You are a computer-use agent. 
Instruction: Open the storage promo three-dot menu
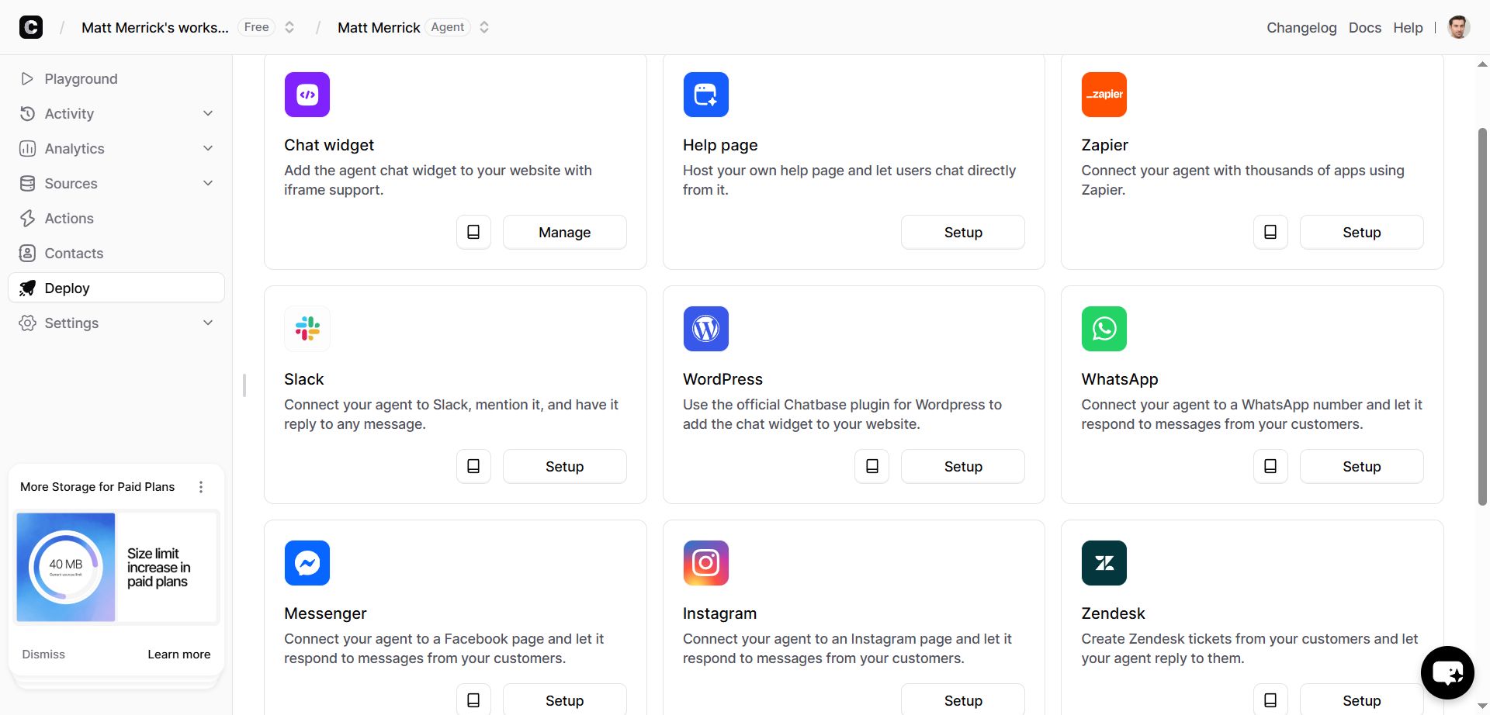201,487
